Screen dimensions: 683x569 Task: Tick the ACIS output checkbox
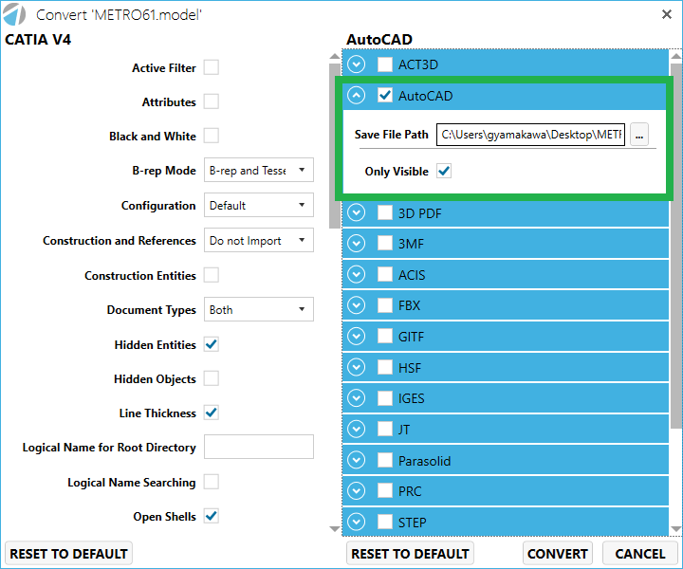[385, 274]
